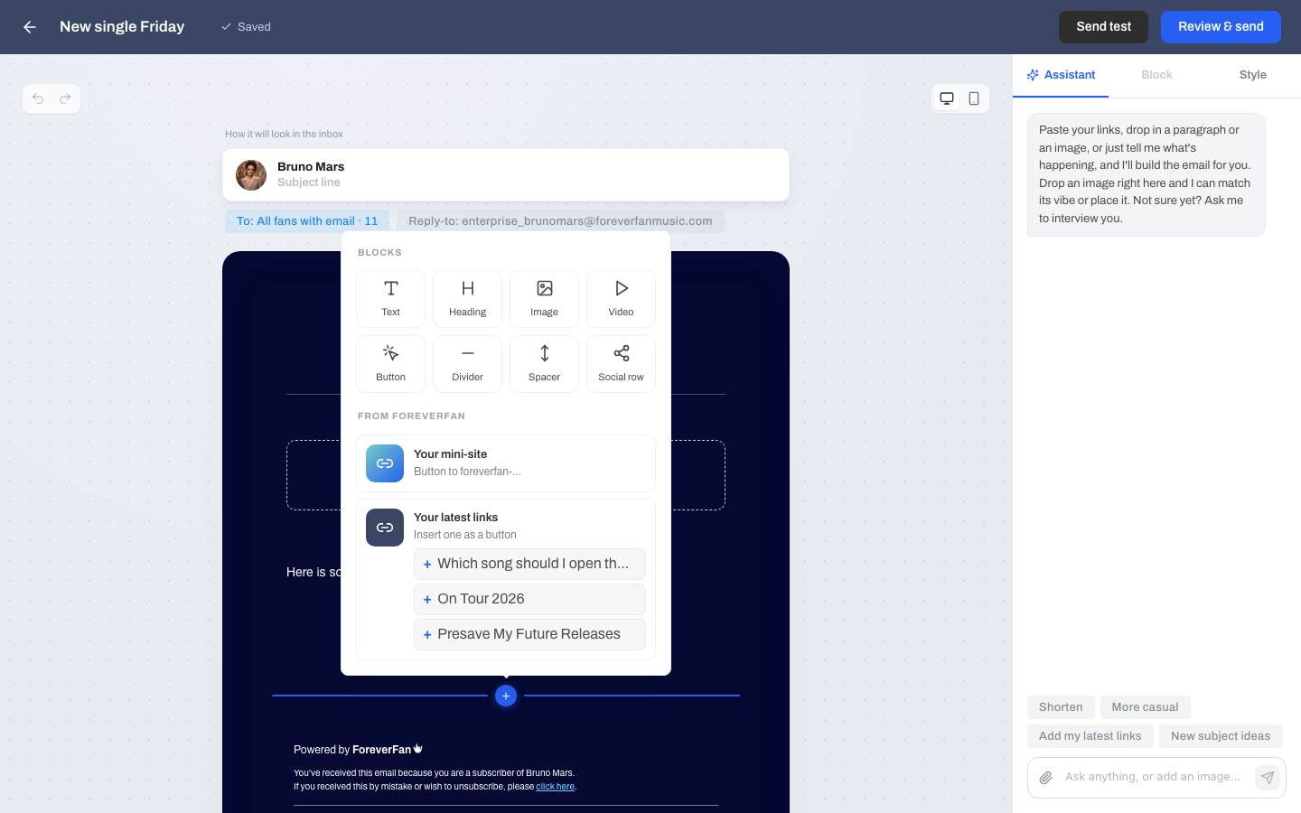Add 'Presave My Future Releases' link
1301x813 pixels.
coord(529,634)
